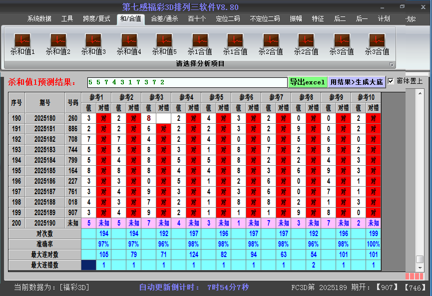Click the 参考5 column header
This screenshot has height=296, width=432.
216,97
